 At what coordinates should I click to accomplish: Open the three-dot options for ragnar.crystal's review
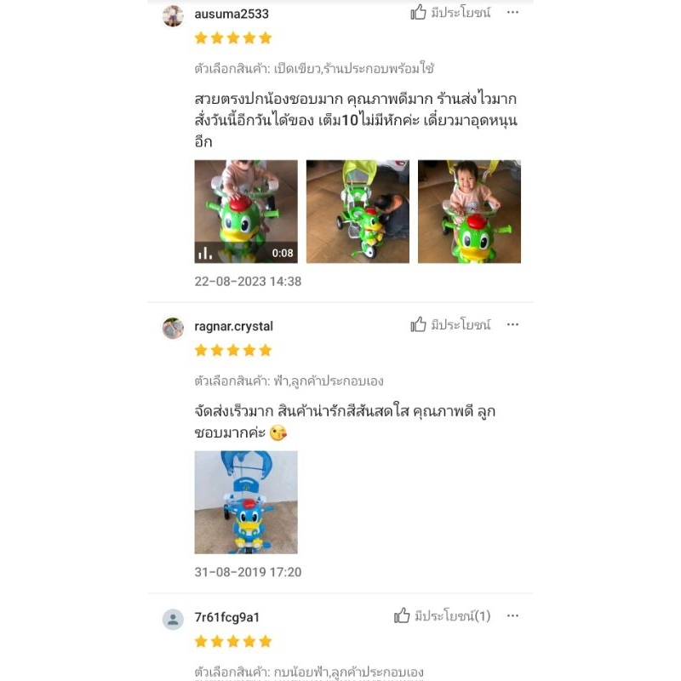pos(512,324)
